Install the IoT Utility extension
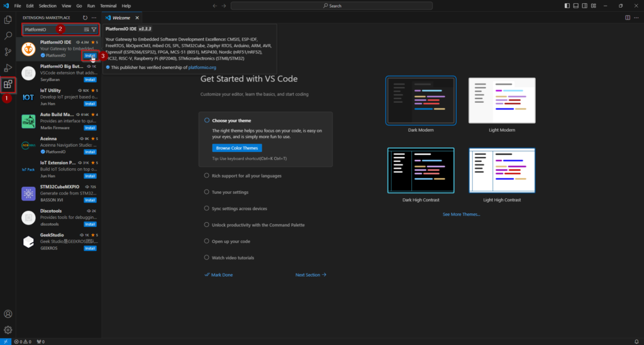This screenshot has width=644, height=345. click(90, 103)
